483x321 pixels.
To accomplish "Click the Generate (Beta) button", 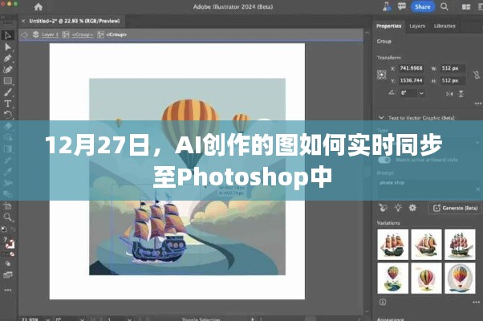I will 455,209.
